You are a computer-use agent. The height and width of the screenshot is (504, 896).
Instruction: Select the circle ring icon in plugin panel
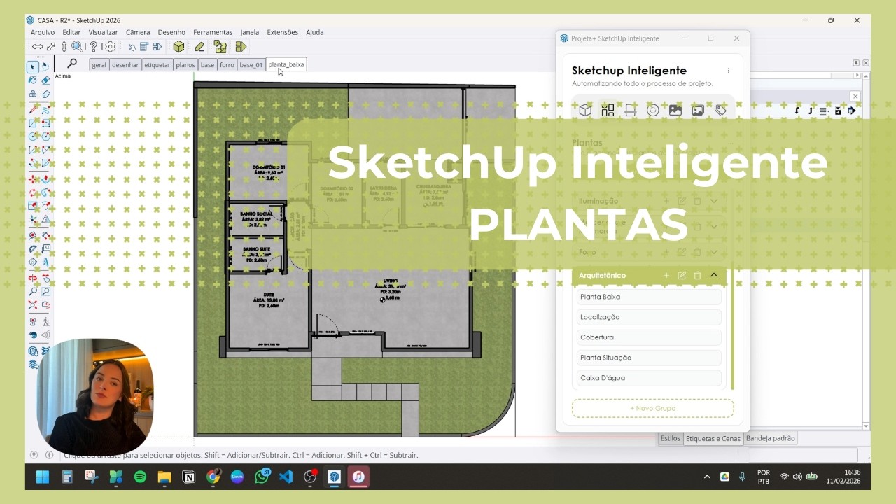pyautogui.click(x=652, y=110)
